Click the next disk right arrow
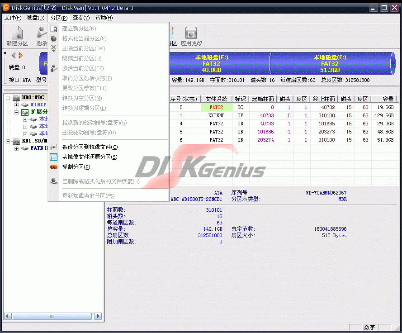Screen dimensions: 402x333 [20, 55]
